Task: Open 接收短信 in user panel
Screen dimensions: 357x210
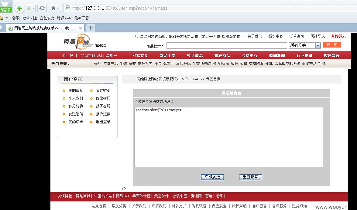Action: coord(103,114)
